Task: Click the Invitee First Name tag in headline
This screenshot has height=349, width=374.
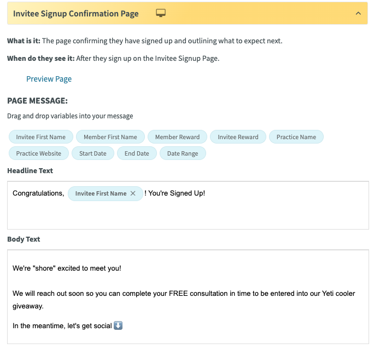Action: point(101,193)
